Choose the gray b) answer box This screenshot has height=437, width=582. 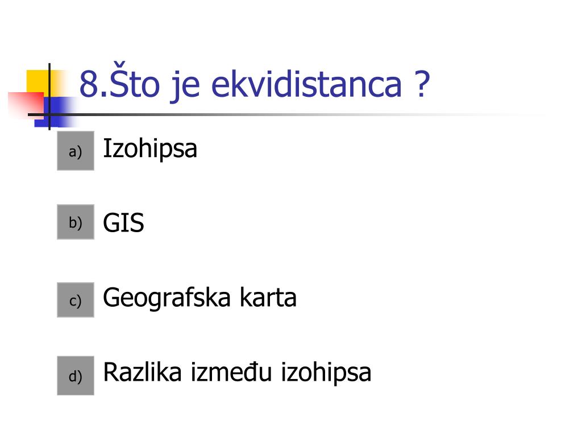tap(76, 222)
